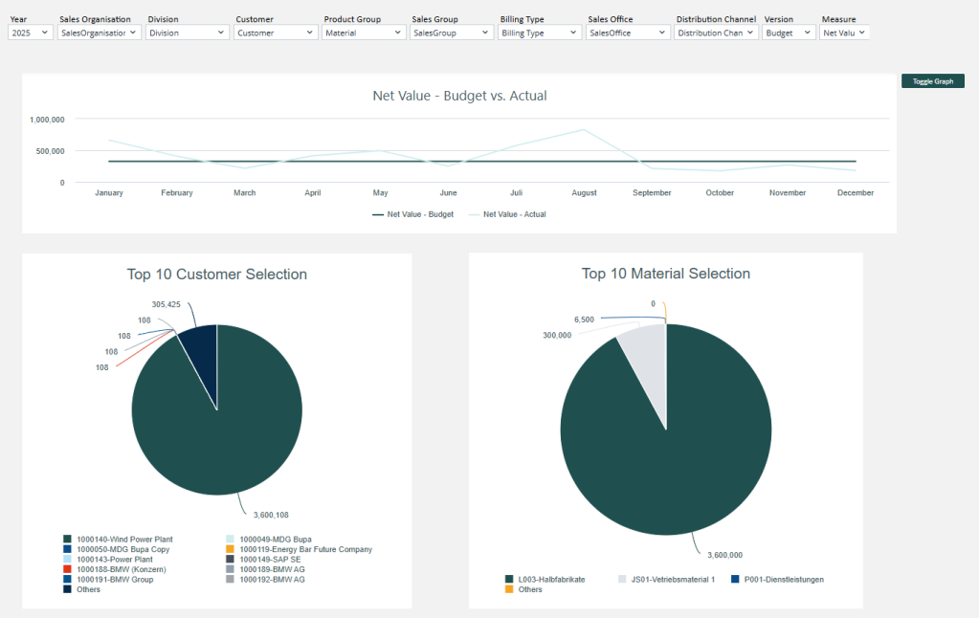Expand the Customer filter dropdown
The width and height of the screenshot is (979, 618).
point(276,33)
